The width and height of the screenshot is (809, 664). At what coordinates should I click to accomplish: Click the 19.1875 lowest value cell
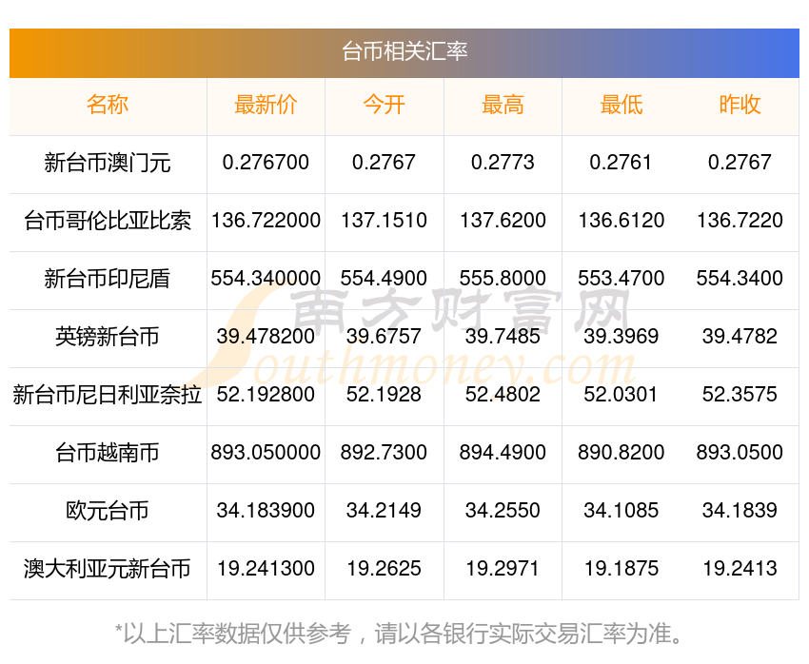coord(622,569)
